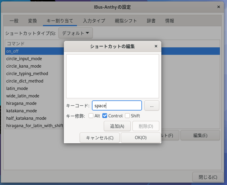Open the 情報 tab

tap(169, 21)
